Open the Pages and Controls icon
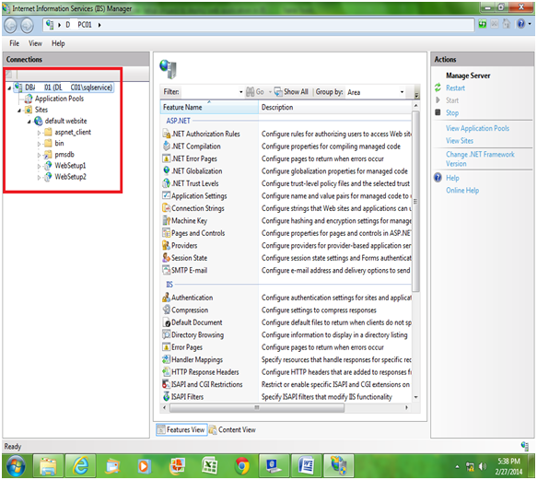 (167, 233)
